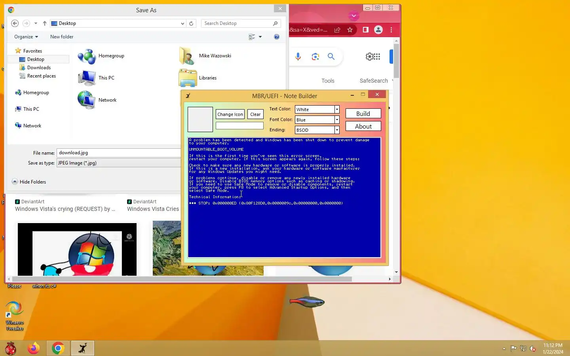Click the icon preview box in Note Builder
Viewport: 570px width, 356px height.
[200, 119]
